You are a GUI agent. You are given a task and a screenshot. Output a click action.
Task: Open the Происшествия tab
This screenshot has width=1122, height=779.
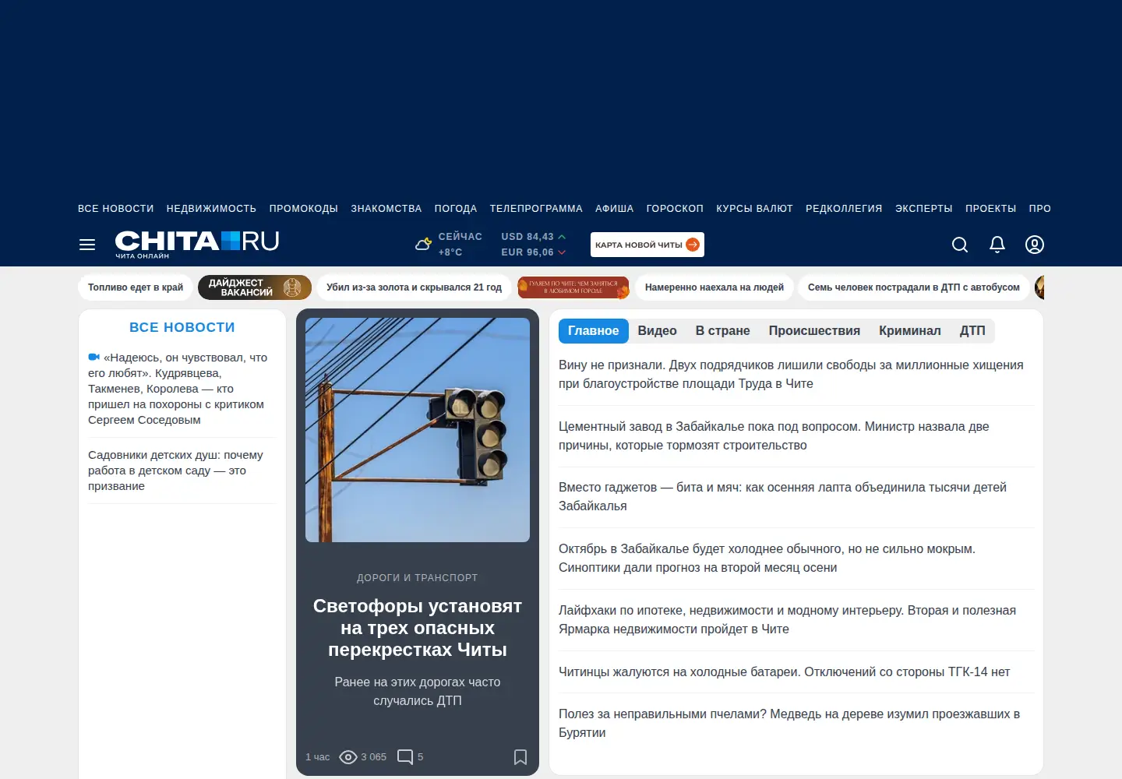click(x=814, y=331)
